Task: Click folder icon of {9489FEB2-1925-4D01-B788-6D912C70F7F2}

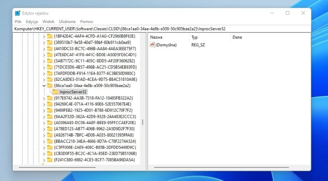Action: (50, 110)
